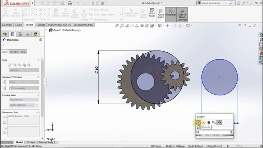Toggle Mark for drawing icon in Modify box
The image size is (263, 148).
[x=219, y=123]
